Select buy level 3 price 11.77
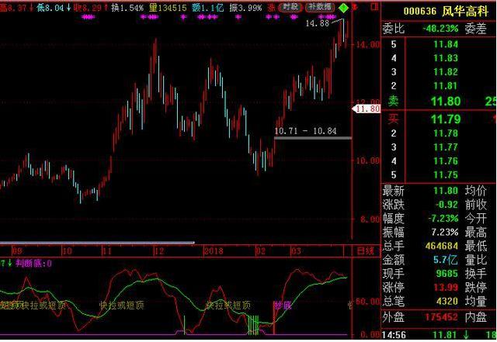 446,147
